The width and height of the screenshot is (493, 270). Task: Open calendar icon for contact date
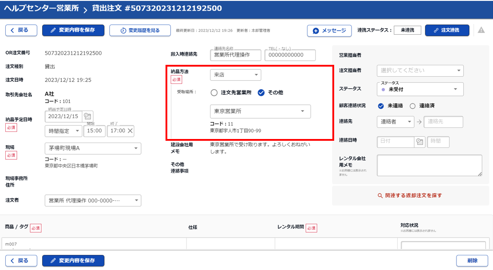pyautogui.click(x=419, y=142)
